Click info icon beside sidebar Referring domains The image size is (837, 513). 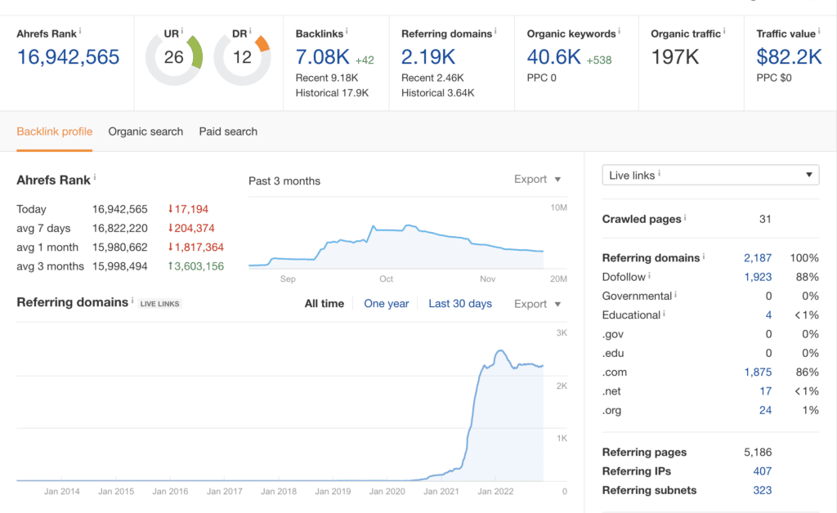704,256
